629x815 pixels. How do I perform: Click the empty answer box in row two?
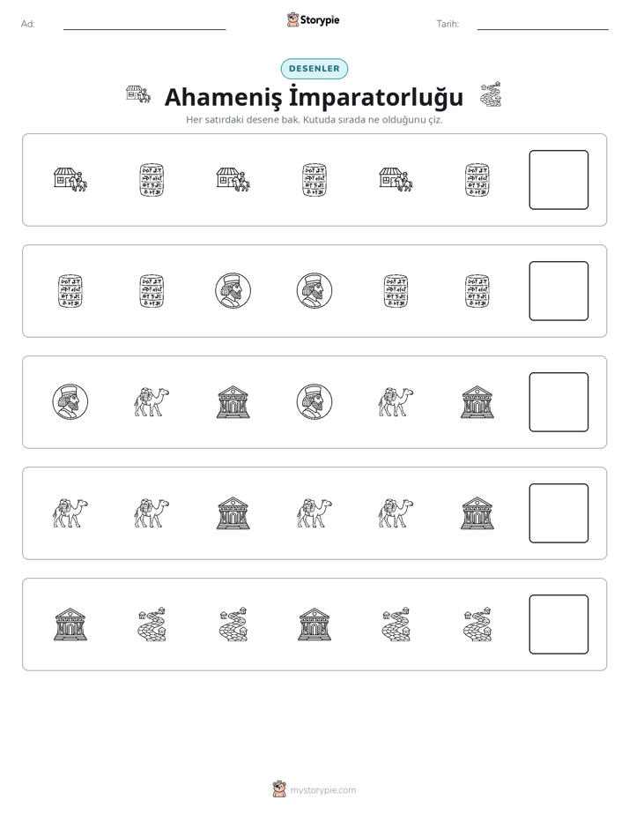pyautogui.click(x=559, y=291)
